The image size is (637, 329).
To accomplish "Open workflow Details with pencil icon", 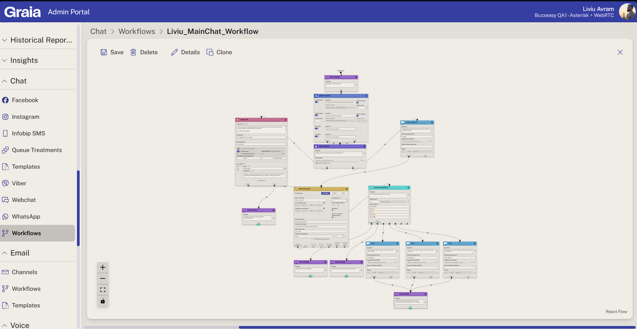I will 174,52.
